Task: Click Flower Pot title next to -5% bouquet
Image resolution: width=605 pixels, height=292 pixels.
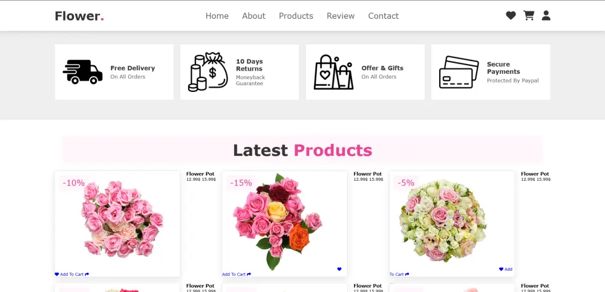Action: tap(535, 174)
